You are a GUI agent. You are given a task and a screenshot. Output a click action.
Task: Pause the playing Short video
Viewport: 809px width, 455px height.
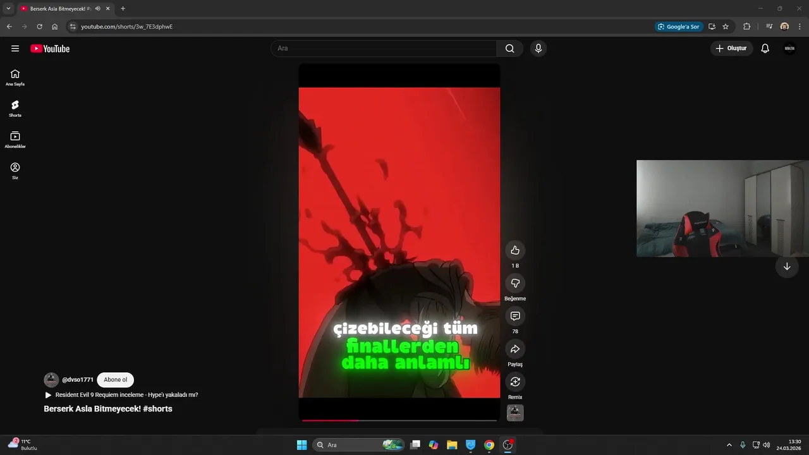point(399,242)
